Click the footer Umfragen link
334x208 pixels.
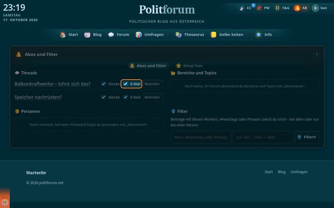[x=299, y=172]
